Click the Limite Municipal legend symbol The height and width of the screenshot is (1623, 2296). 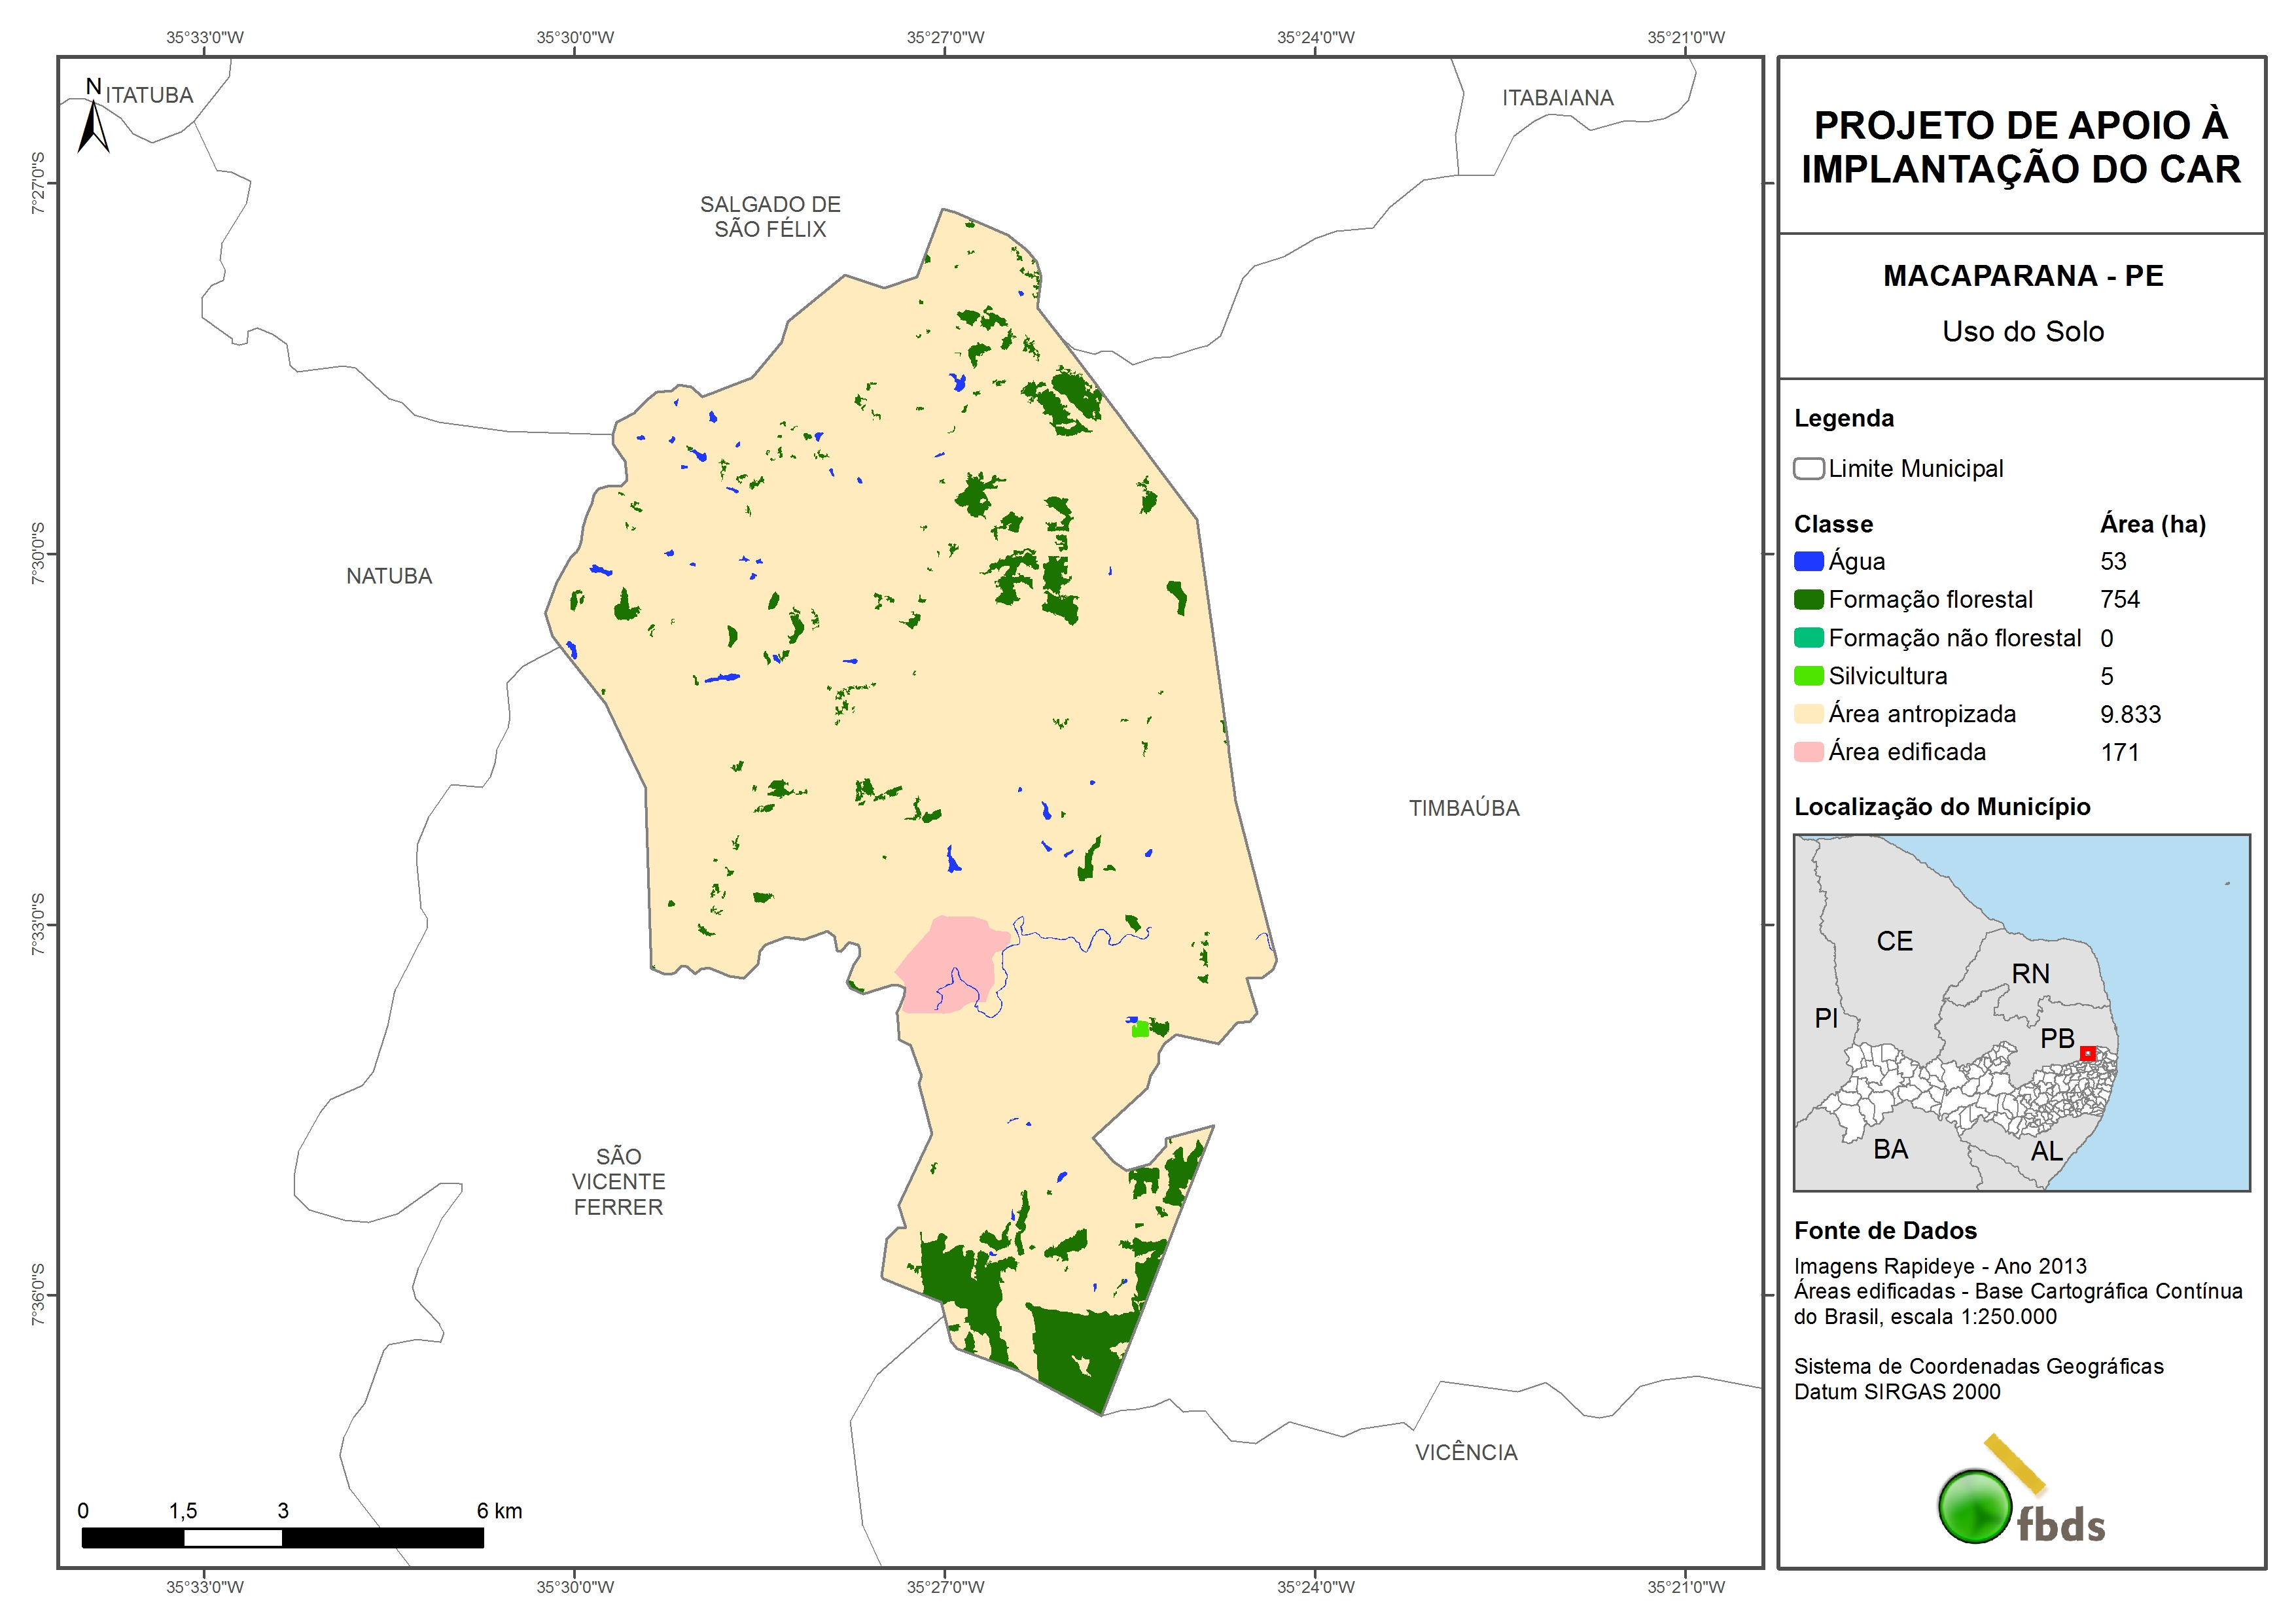coord(1808,469)
